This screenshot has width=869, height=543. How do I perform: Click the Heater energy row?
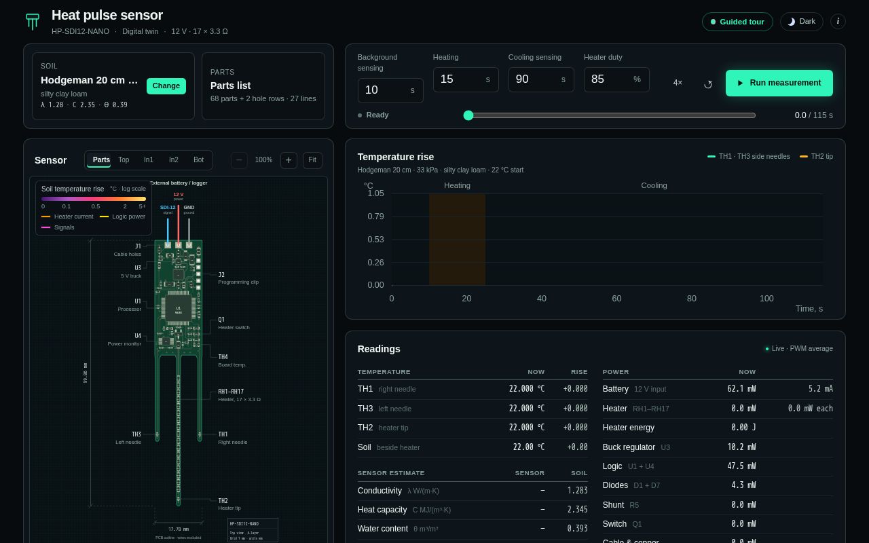click(718, 428)
